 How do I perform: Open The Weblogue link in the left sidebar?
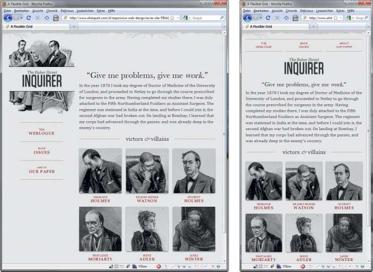click(x=42, y=132)
